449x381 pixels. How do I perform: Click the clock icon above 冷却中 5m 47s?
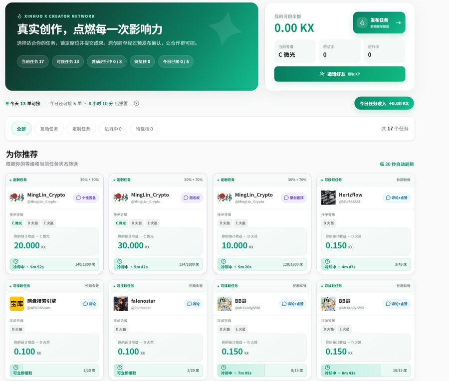pyautogui.click(x=120, y=261)
